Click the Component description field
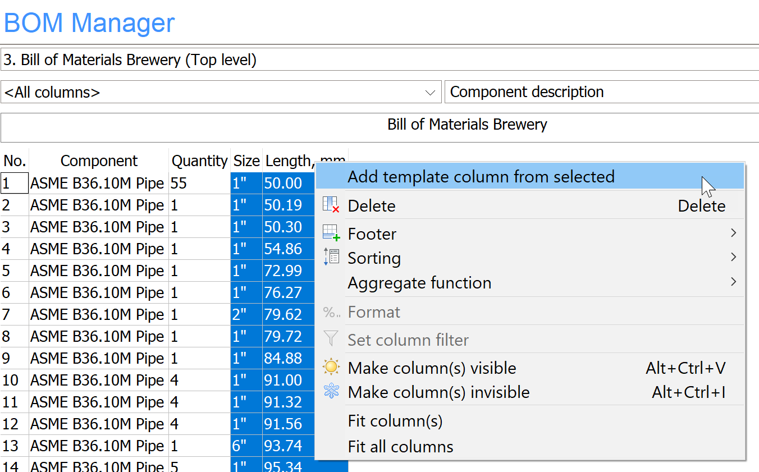 pyautogui.click(x=601, y=93)
